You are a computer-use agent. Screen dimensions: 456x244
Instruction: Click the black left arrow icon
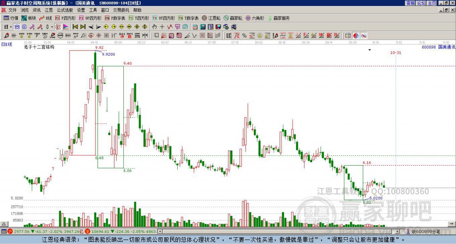pos(91,27)
